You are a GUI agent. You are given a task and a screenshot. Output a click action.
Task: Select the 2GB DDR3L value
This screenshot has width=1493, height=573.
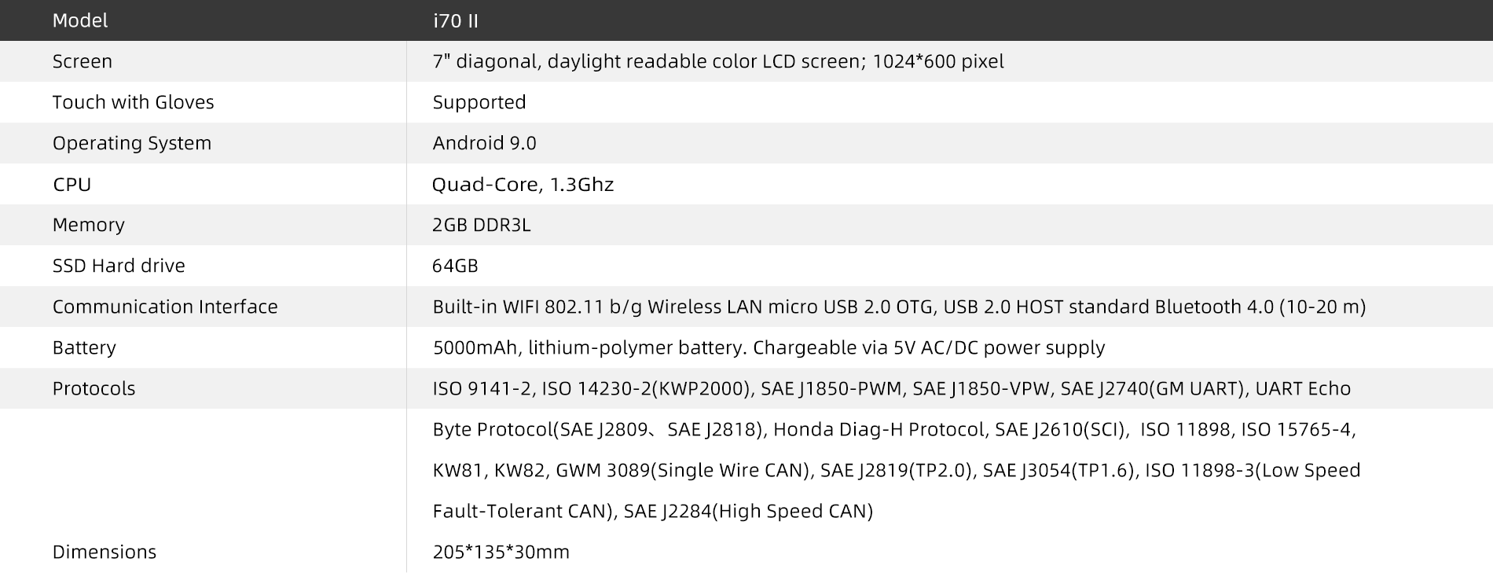(482, 225)
